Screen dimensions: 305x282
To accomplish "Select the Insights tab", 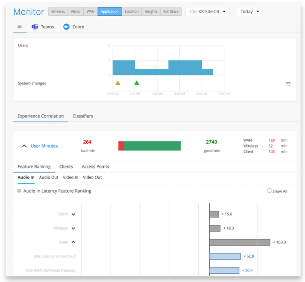I will click(151, 12).
